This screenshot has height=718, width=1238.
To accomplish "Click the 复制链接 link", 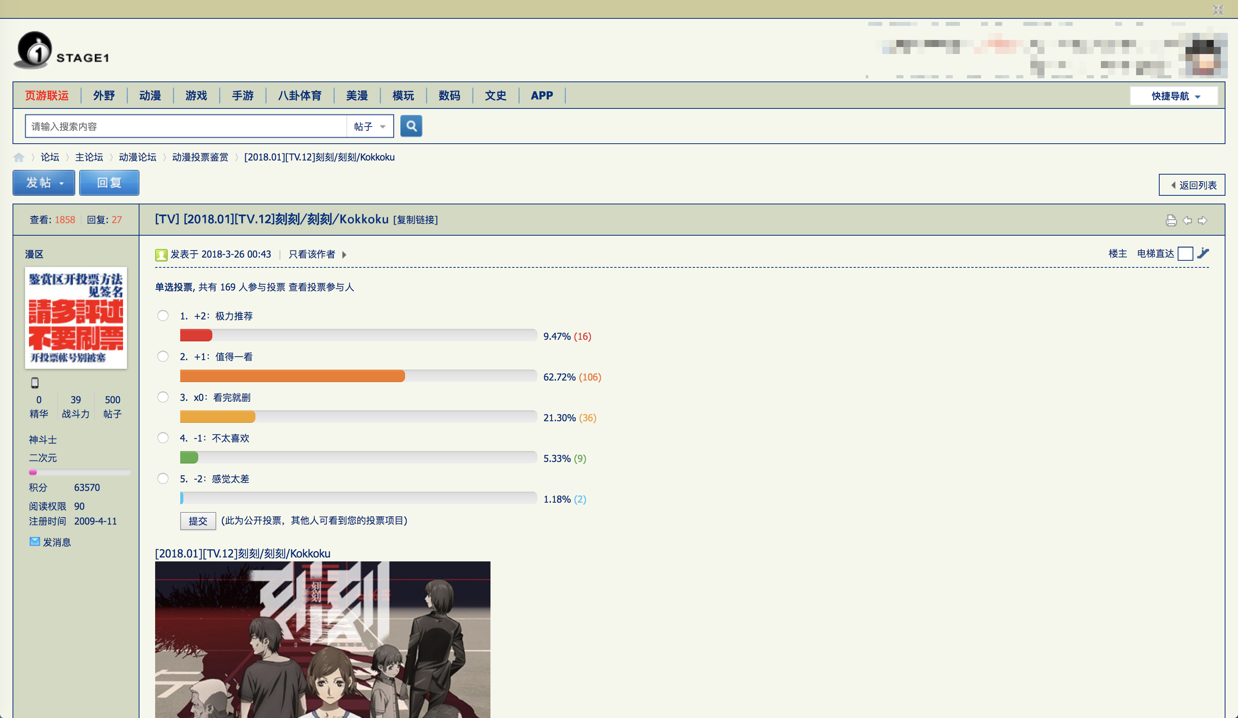I will (416, 220).
